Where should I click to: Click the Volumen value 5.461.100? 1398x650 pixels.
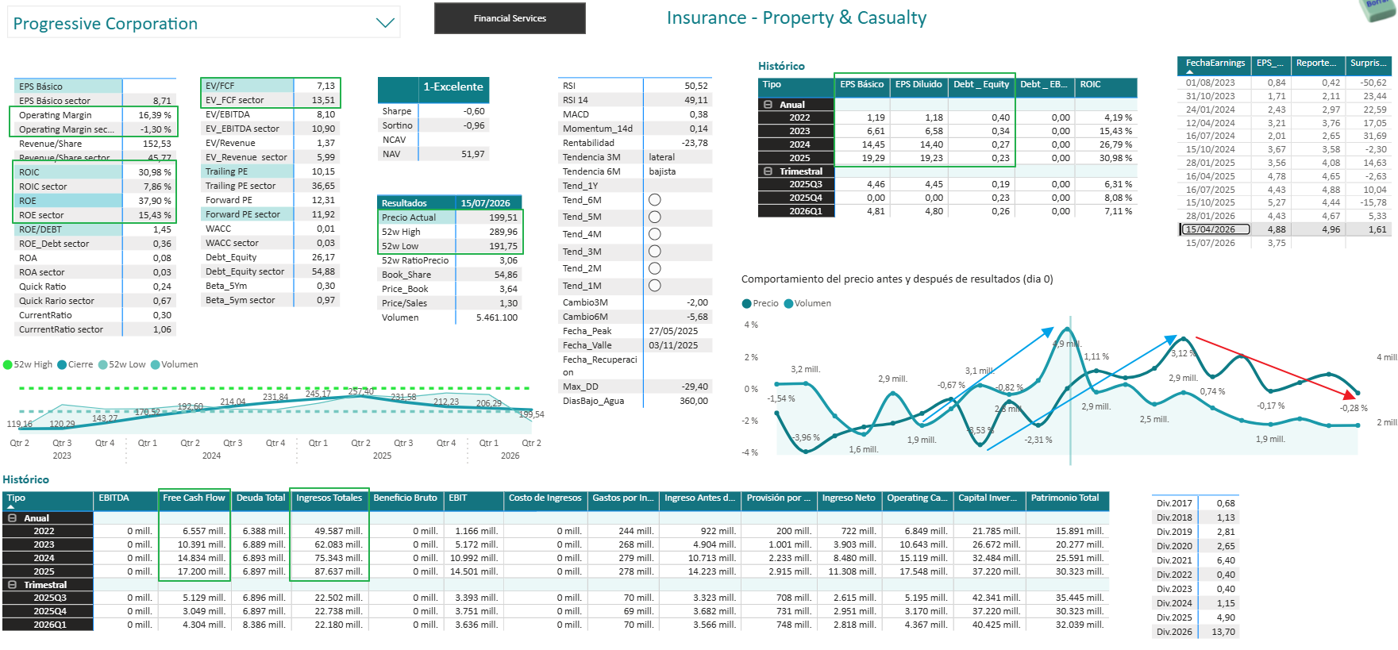pyautogui.click(x=497, y=317)
